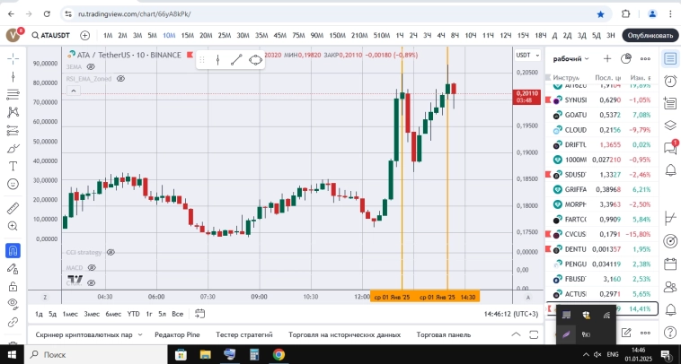
Task: Open the ENG language indicator
Action: [613, 354]
